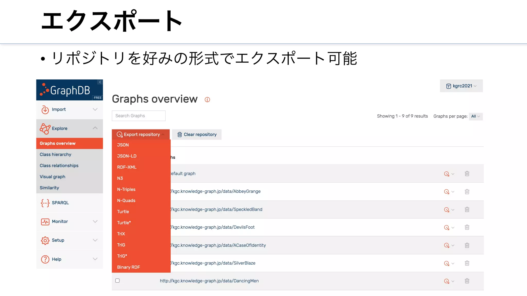Click the info icon beside Graphs overview

(x=207, y=100)
